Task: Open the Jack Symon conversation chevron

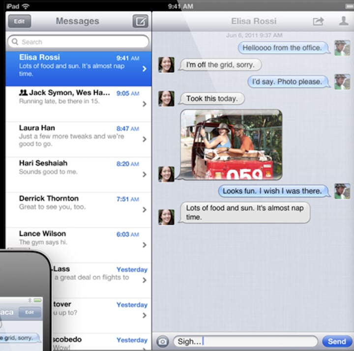Action: [145, 104]
